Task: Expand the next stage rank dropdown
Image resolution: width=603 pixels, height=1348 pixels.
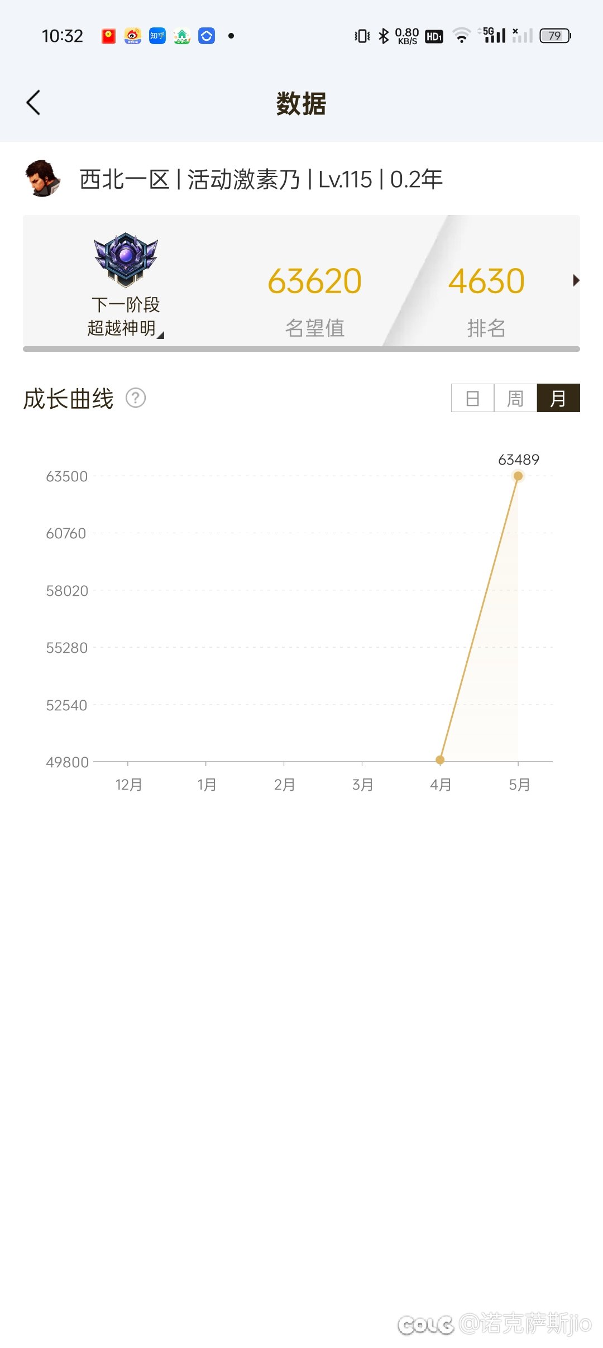Action: click(x=125, y=316)
